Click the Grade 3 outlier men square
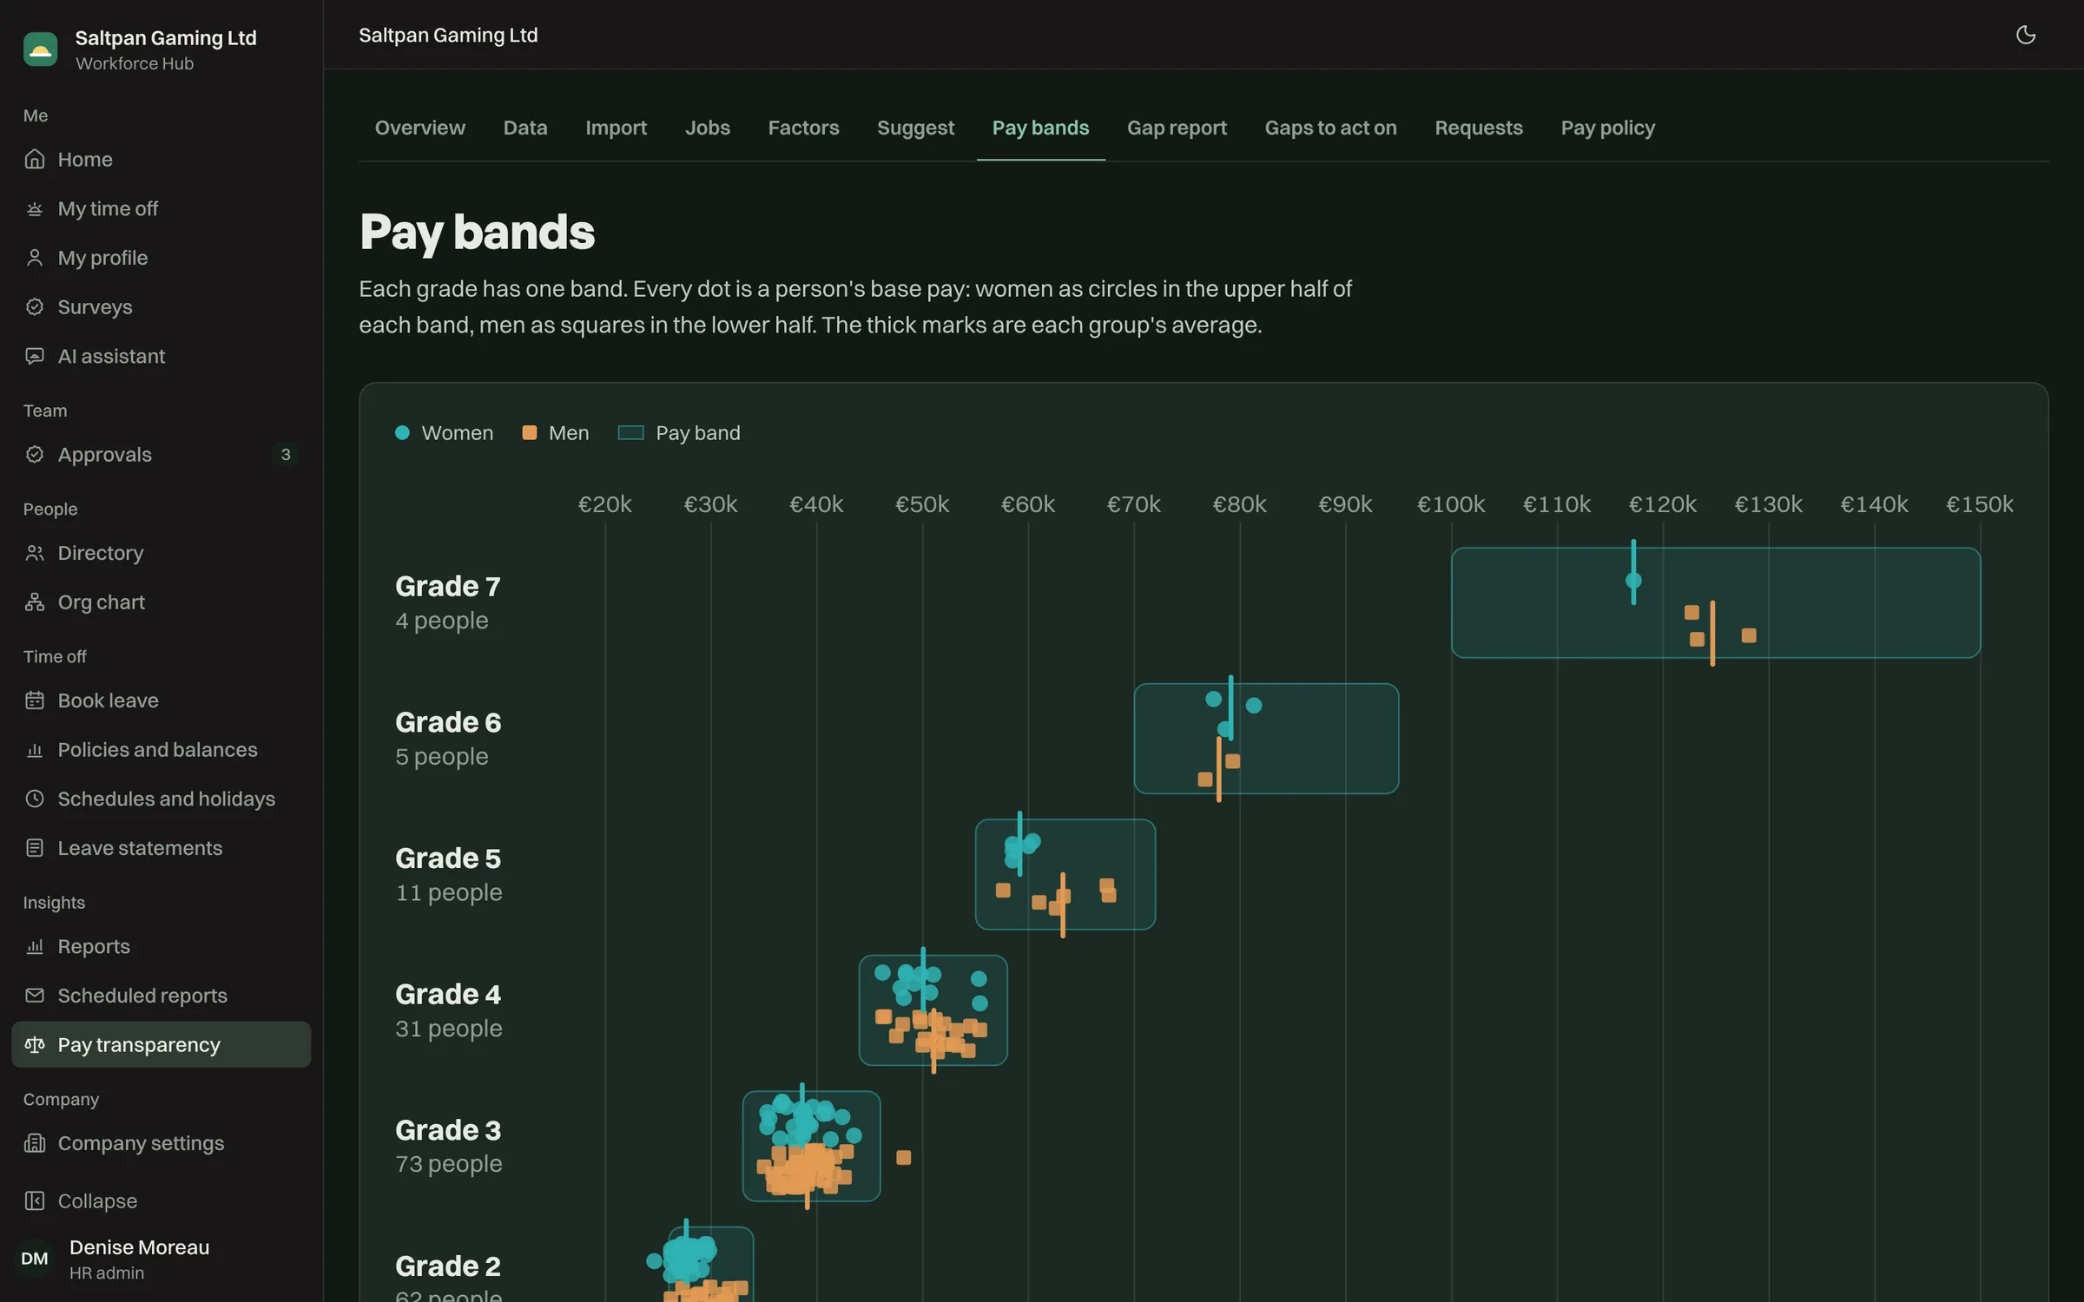 (903, 1157)
